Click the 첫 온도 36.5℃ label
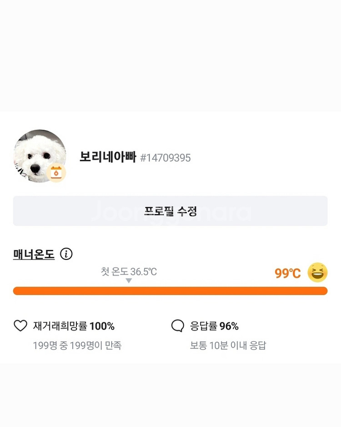The height and width of the screenshot is (427, 341). click(129, 272)
